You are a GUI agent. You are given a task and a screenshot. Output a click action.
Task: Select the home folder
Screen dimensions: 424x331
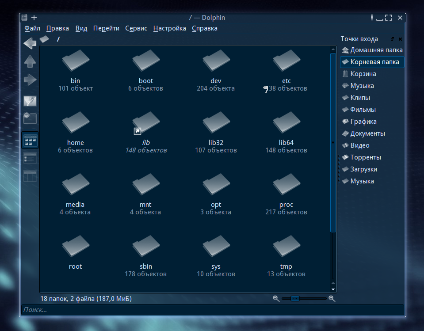pyautogui.click(x=76, y=133)
